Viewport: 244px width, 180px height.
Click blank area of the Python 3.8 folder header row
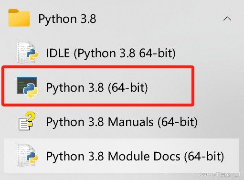[159, 19]
